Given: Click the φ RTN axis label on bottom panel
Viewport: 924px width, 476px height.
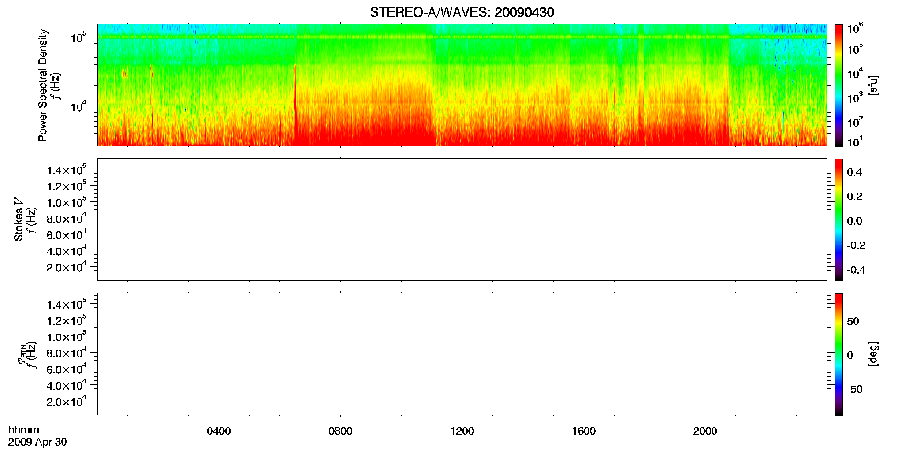Looking at the screenshot, I should (20, 354).
